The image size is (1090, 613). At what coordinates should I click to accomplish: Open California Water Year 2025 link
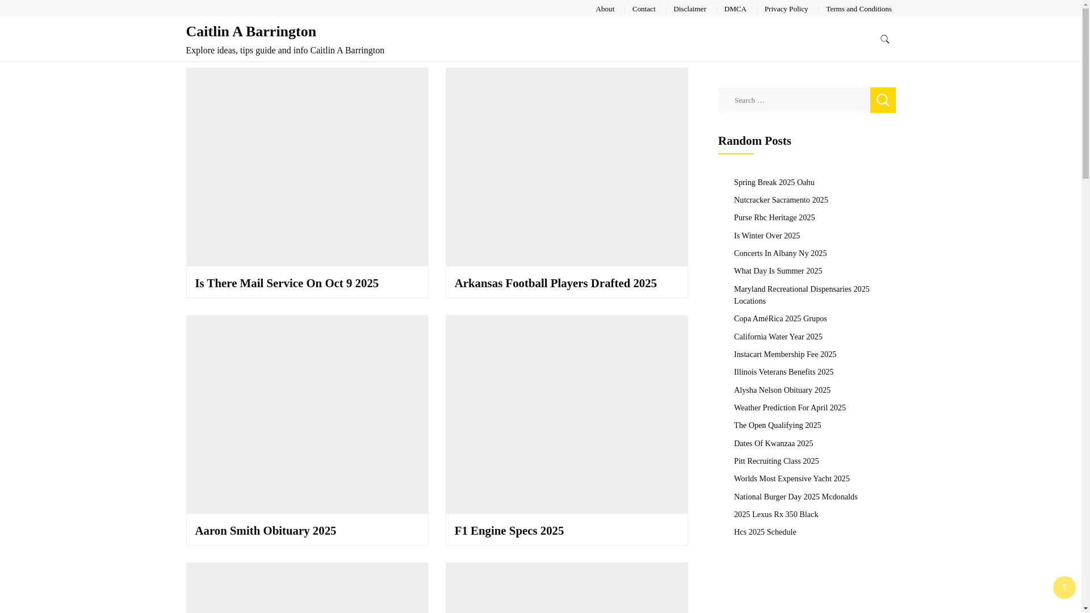click(x=778, y=337)
